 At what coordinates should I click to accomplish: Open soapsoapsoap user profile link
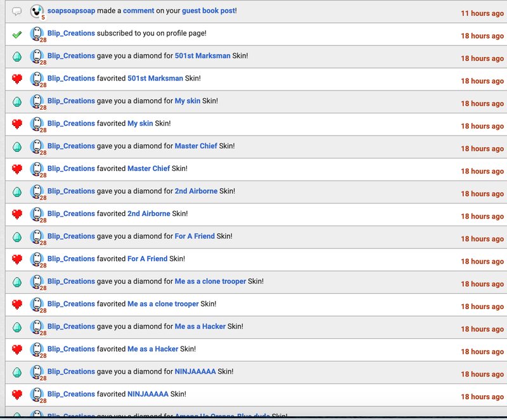[71, 11]
